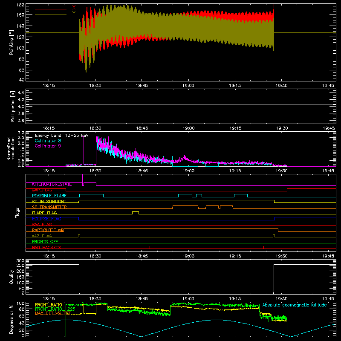Click the magenta ATTENUATOR_STATE spike

coord(82,179)
